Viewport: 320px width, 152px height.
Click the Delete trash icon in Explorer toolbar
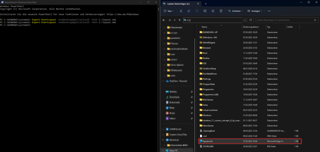click(221, 11)
